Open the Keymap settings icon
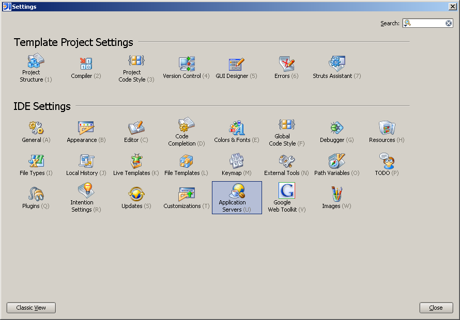This screenshot has height=320, width=460. (236, 161)
